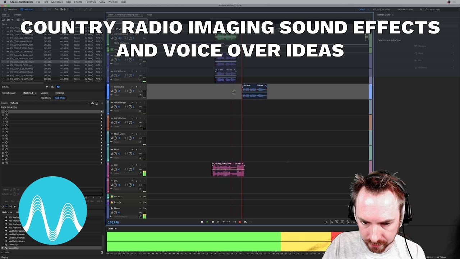Save effects rack as a preset
The height and width of the screenshot is (259, 460).
92,103
